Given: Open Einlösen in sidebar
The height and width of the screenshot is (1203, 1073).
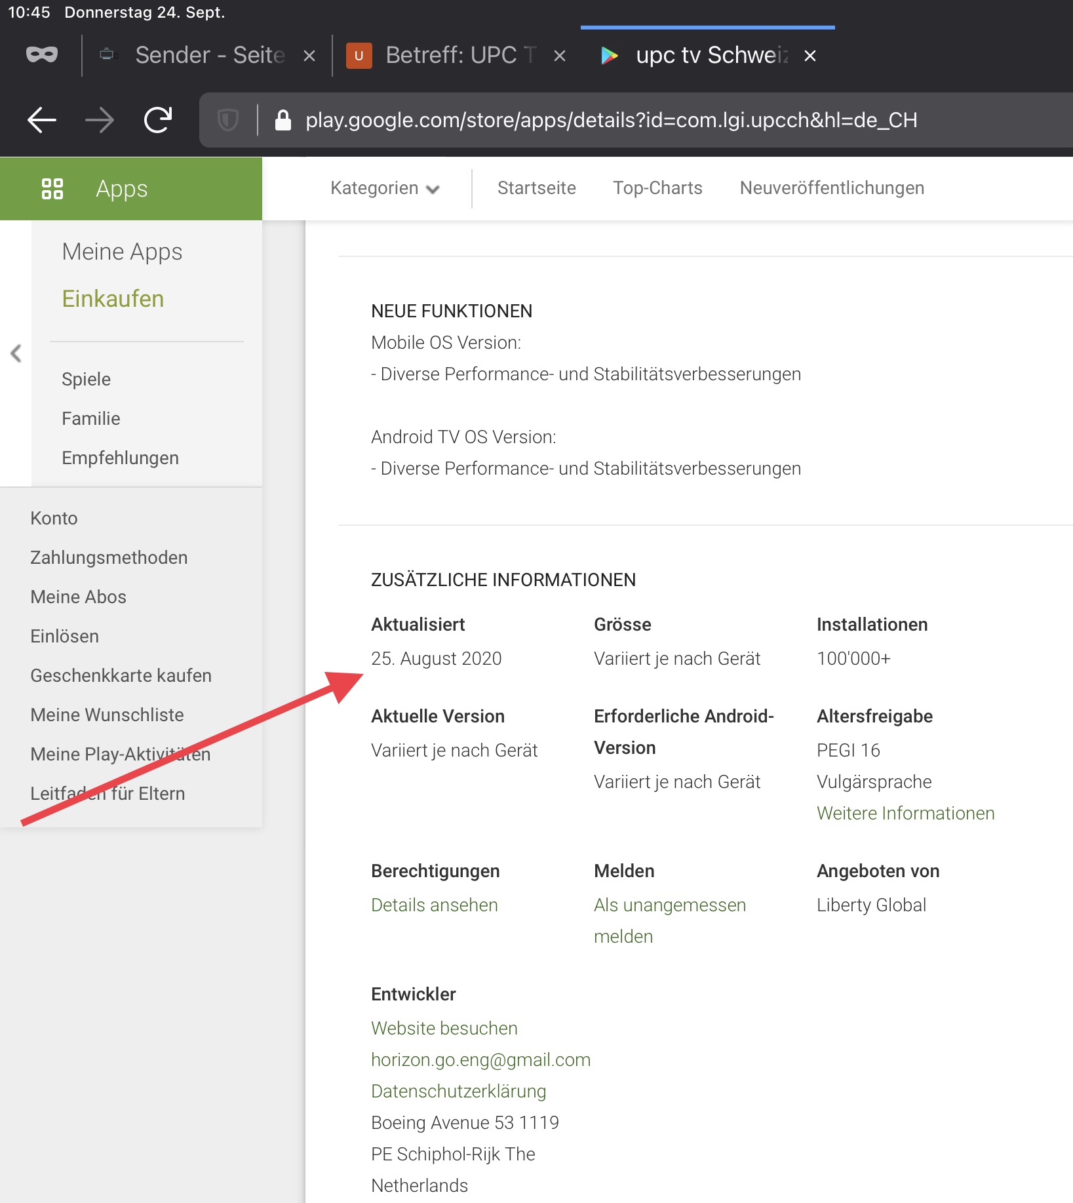Looking at the screenshot, I should click(64, 637).
